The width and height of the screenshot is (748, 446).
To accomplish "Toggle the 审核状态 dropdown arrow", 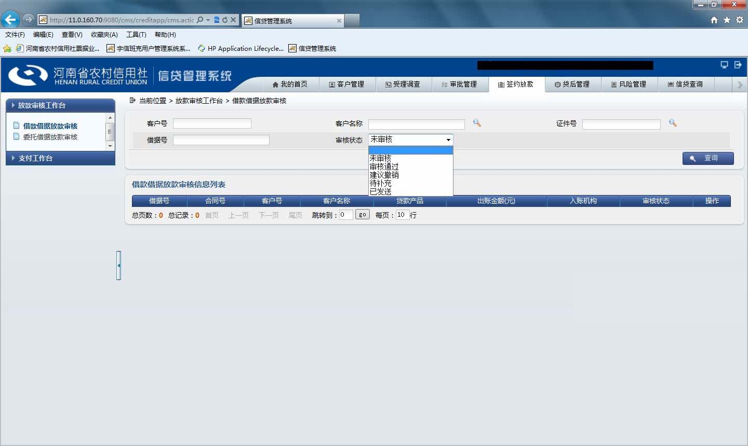I will [x=448, y=140].
